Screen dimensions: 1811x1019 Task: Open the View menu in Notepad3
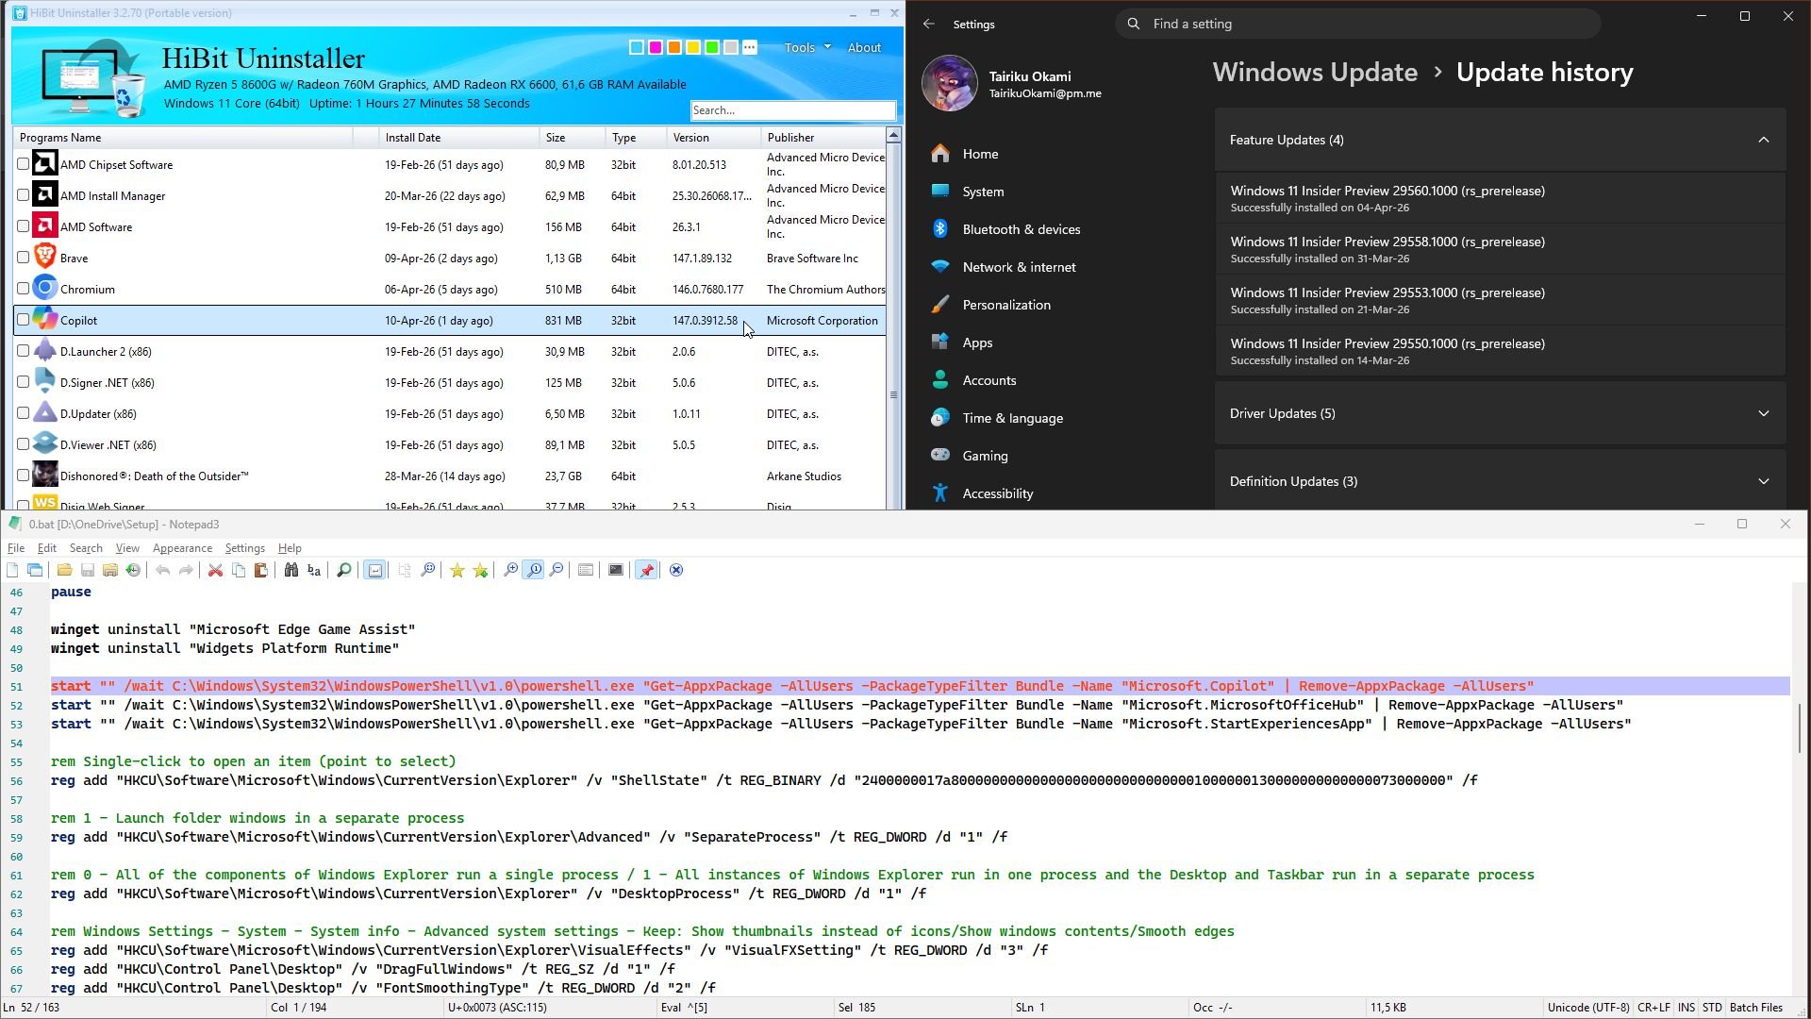coord(127,548)
